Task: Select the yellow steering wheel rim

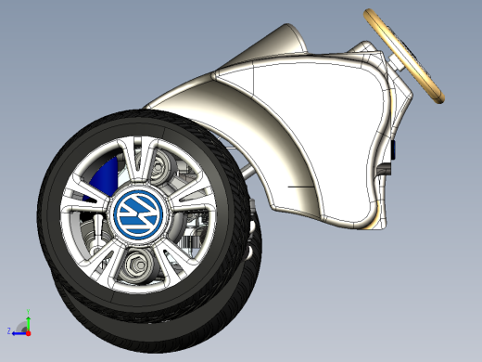Action: coord(404,56)
